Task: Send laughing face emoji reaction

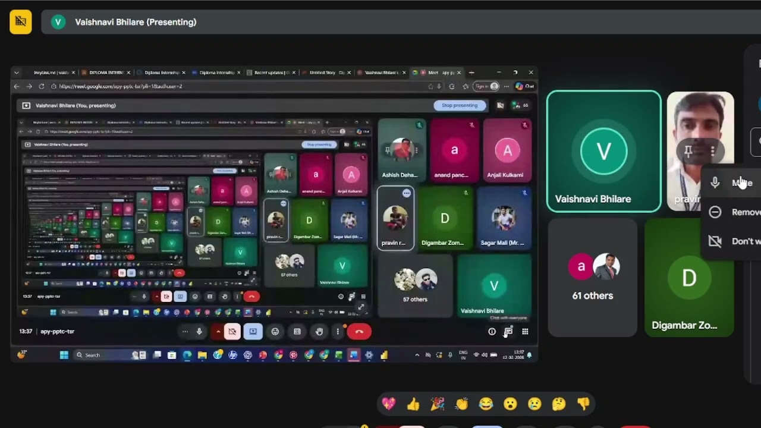Action: 486,404
